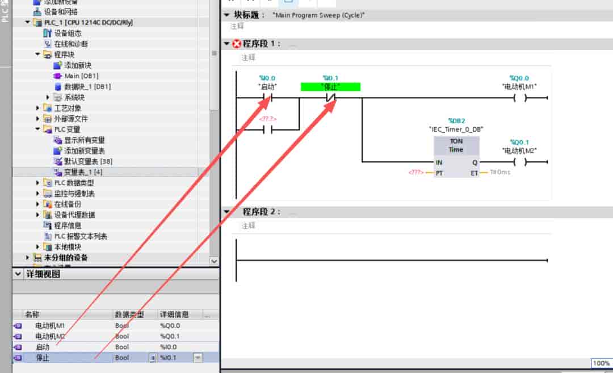The width and height of the screenshot is (613, 373).
Task: Click the small list icon in 停止 row
Action: pyautogui.click(x=153, y=357)
